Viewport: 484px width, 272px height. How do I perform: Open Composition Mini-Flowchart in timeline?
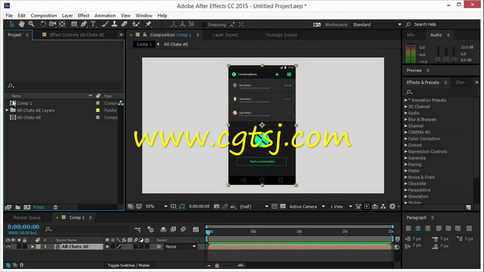click(x=138, y=229)
